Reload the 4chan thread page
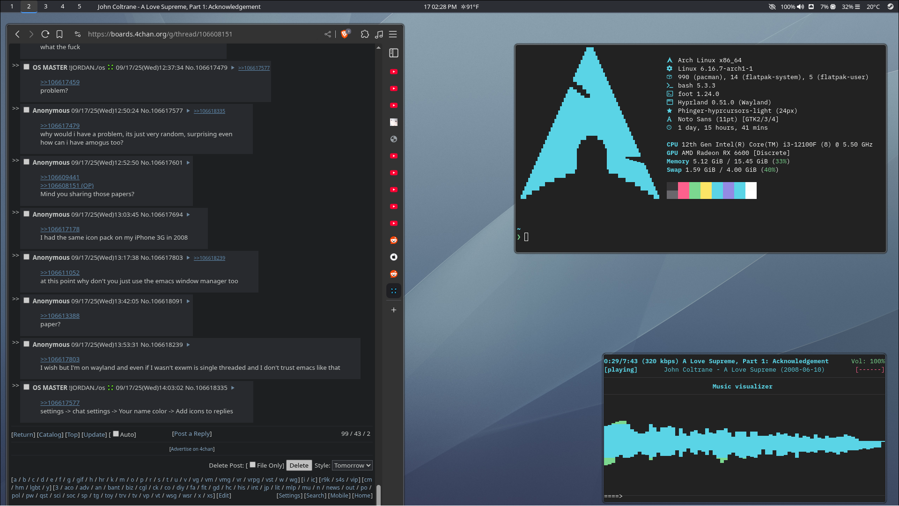The image size is (899, 506). point(45,34)
